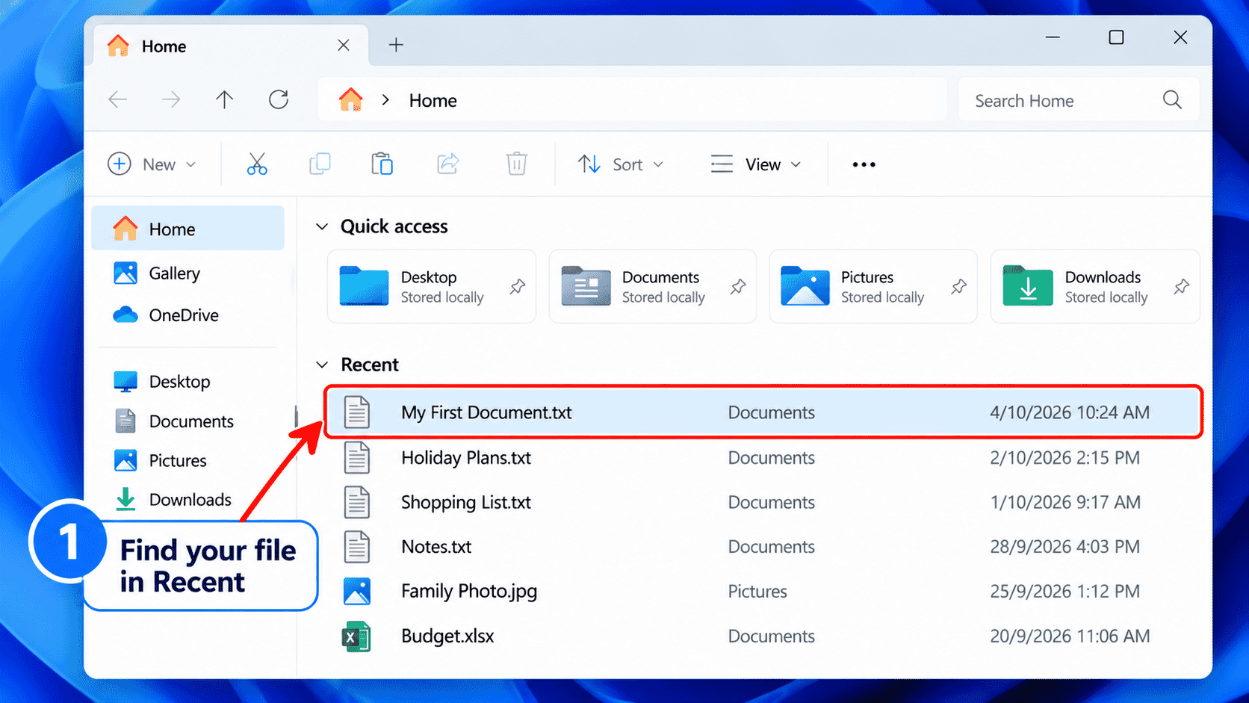Image resolution: width=1249 pixels, height=703 pixels.
Task: Open the New dropdown menu
Action: (x=152, y=164)
